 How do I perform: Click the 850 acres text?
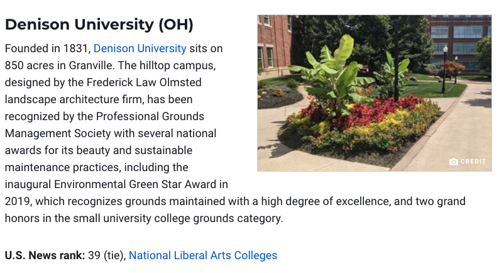(x=30, y=65)
